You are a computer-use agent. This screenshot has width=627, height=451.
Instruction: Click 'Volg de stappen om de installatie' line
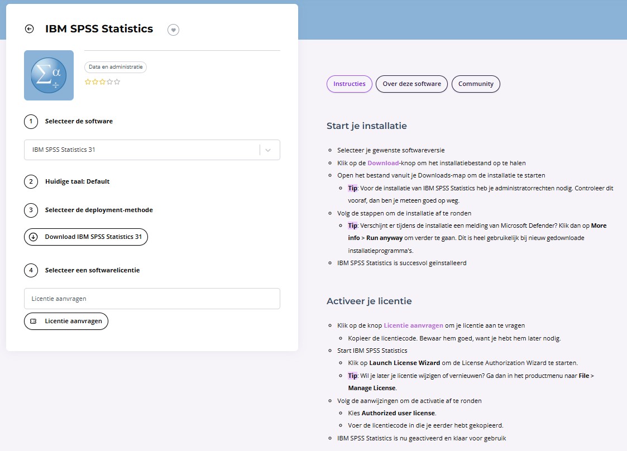click(404, 213)
